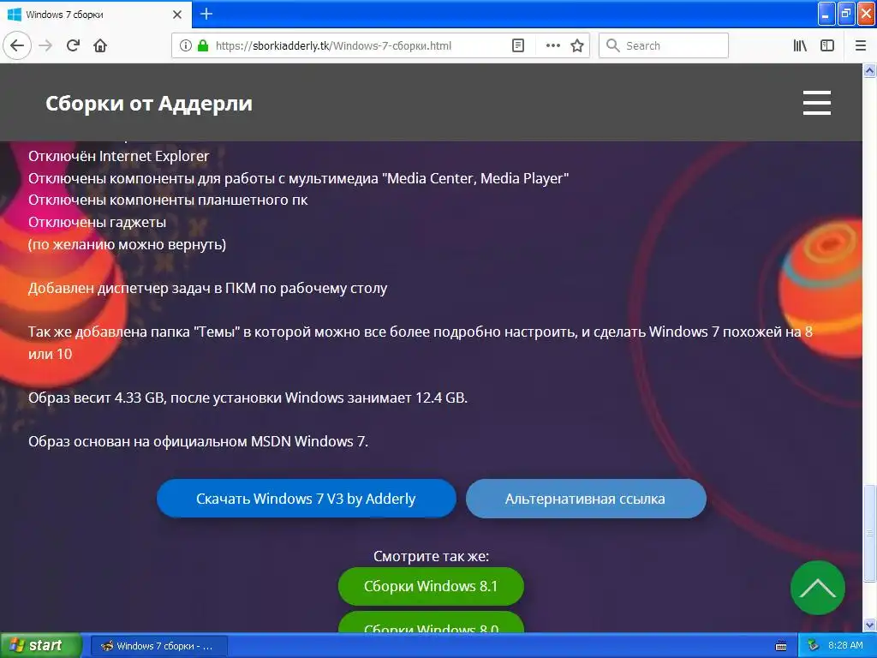
Task: Go to Сборки Windows 8.1
Action: (x=431, y=586)
